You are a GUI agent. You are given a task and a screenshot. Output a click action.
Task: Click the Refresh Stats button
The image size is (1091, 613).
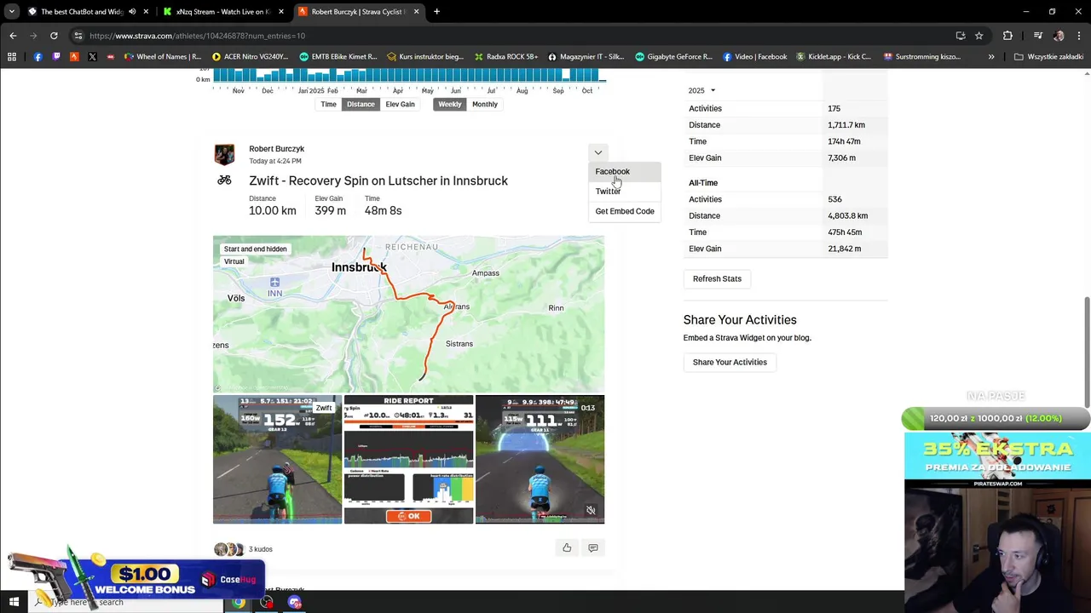pos(717,279)
